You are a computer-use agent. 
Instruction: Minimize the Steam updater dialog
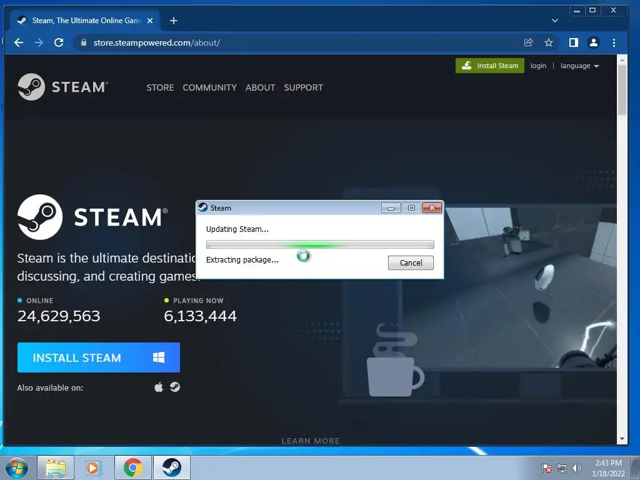(x=391, y=207)
